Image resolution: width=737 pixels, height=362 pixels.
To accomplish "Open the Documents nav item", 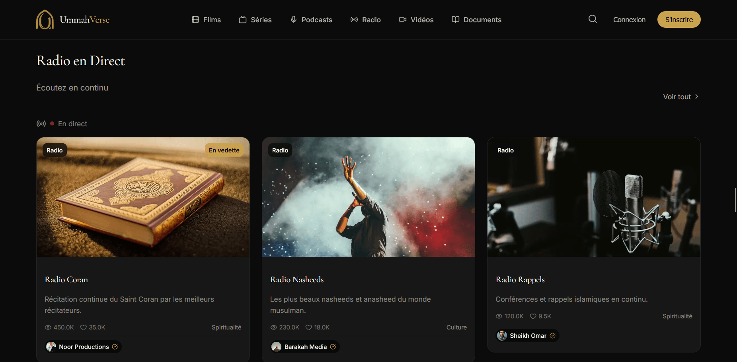I will pyautogui.click(x=476, y=20).
